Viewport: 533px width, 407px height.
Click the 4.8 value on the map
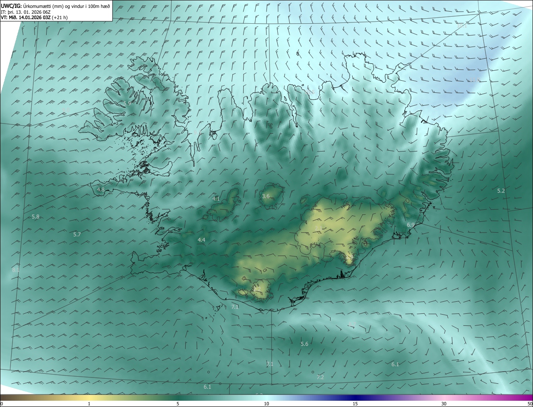[x=101, y=189]
